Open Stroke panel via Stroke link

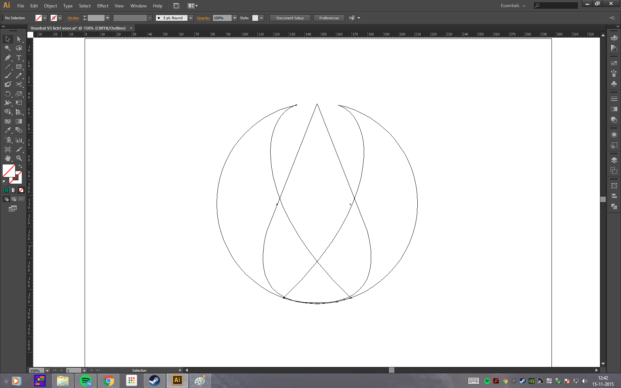pyautogui.click(x=73, y=18)
